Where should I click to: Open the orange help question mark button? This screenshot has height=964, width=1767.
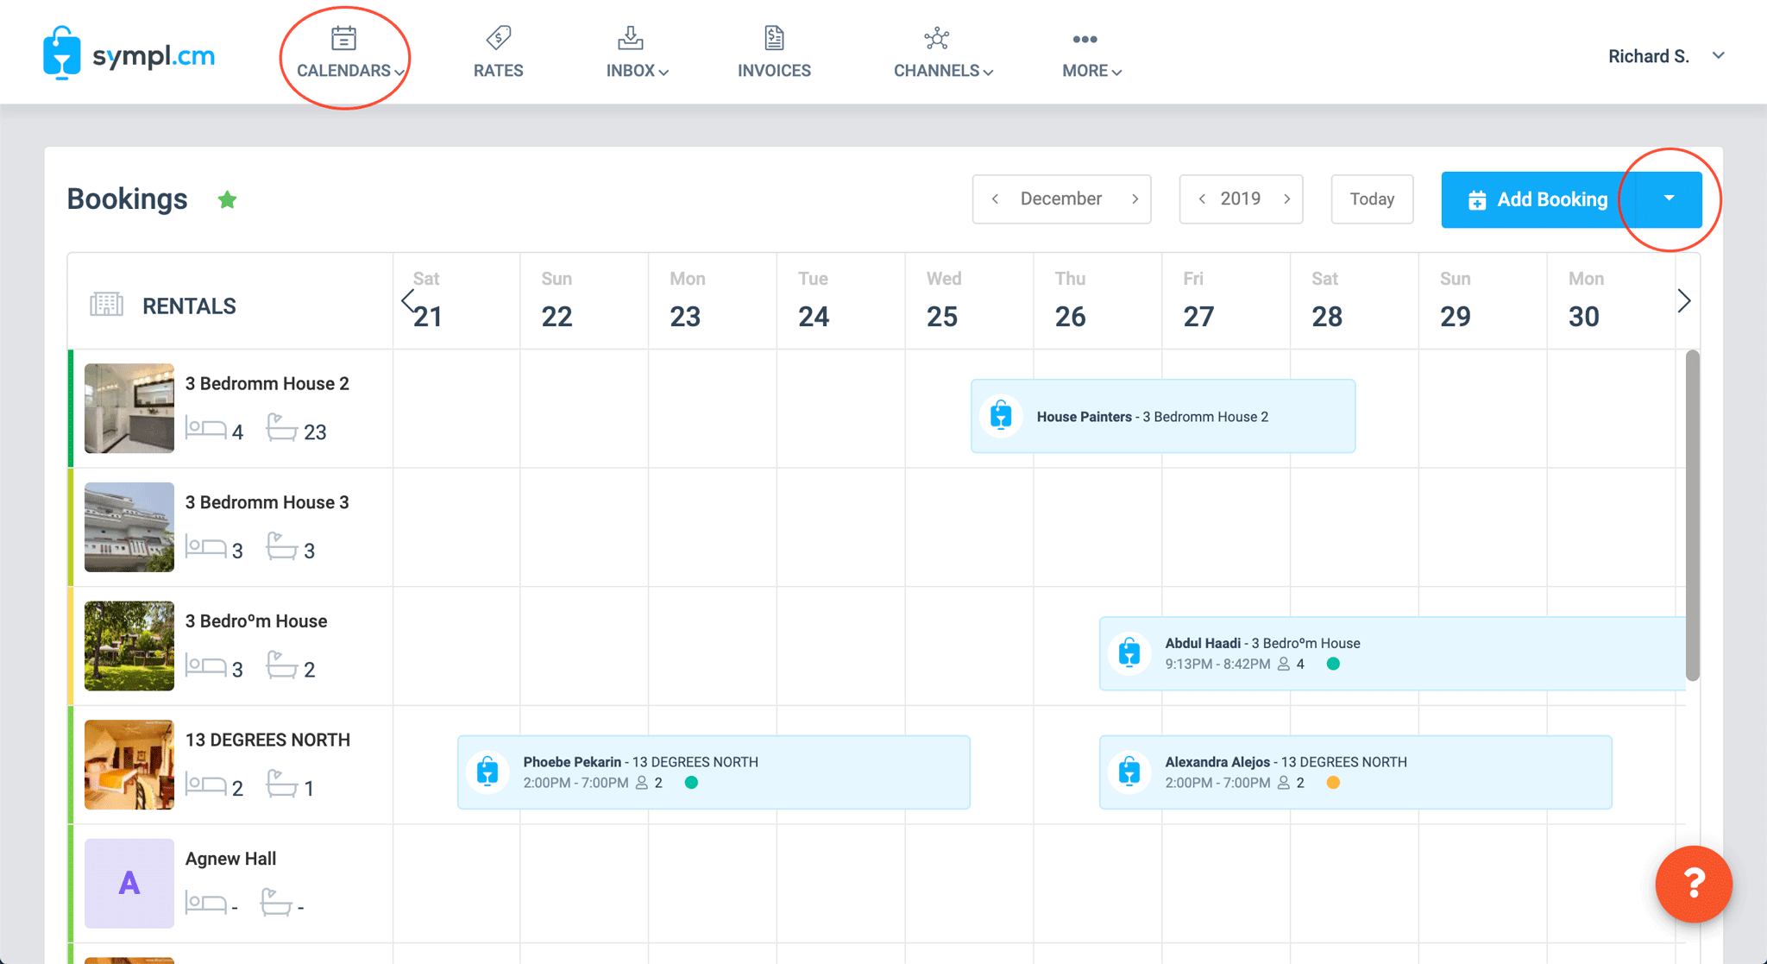1694,884
